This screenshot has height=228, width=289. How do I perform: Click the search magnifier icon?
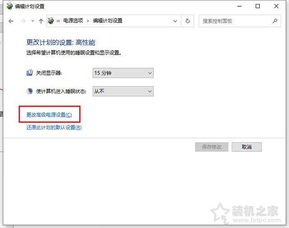pos(275,21)
